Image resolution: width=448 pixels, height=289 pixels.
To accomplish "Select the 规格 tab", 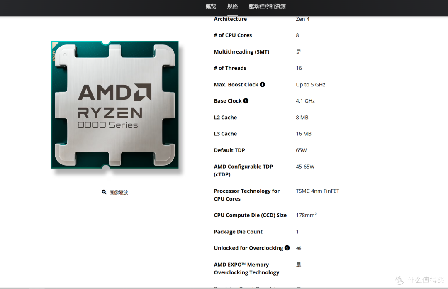I will [232, 6].
